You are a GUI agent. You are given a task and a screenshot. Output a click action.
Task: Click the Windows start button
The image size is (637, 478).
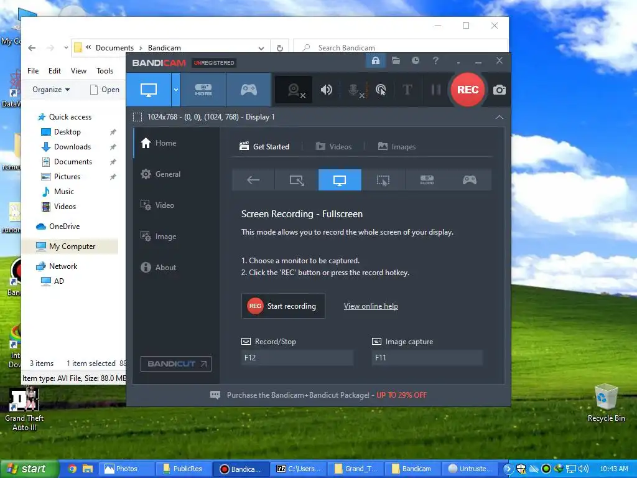pos(29,469)
